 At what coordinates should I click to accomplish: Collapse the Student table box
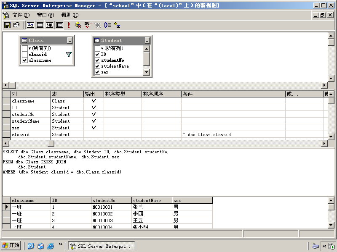point(147,40)
